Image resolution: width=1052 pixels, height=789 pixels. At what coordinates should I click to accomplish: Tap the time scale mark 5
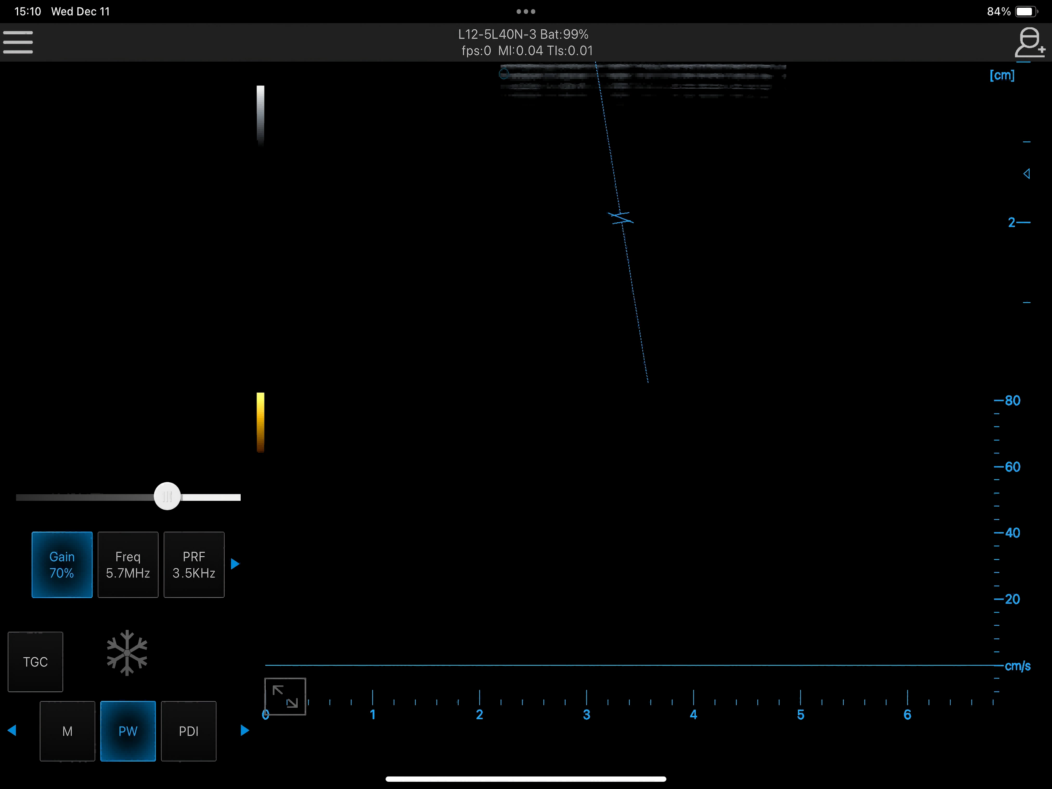pos(801,714)
